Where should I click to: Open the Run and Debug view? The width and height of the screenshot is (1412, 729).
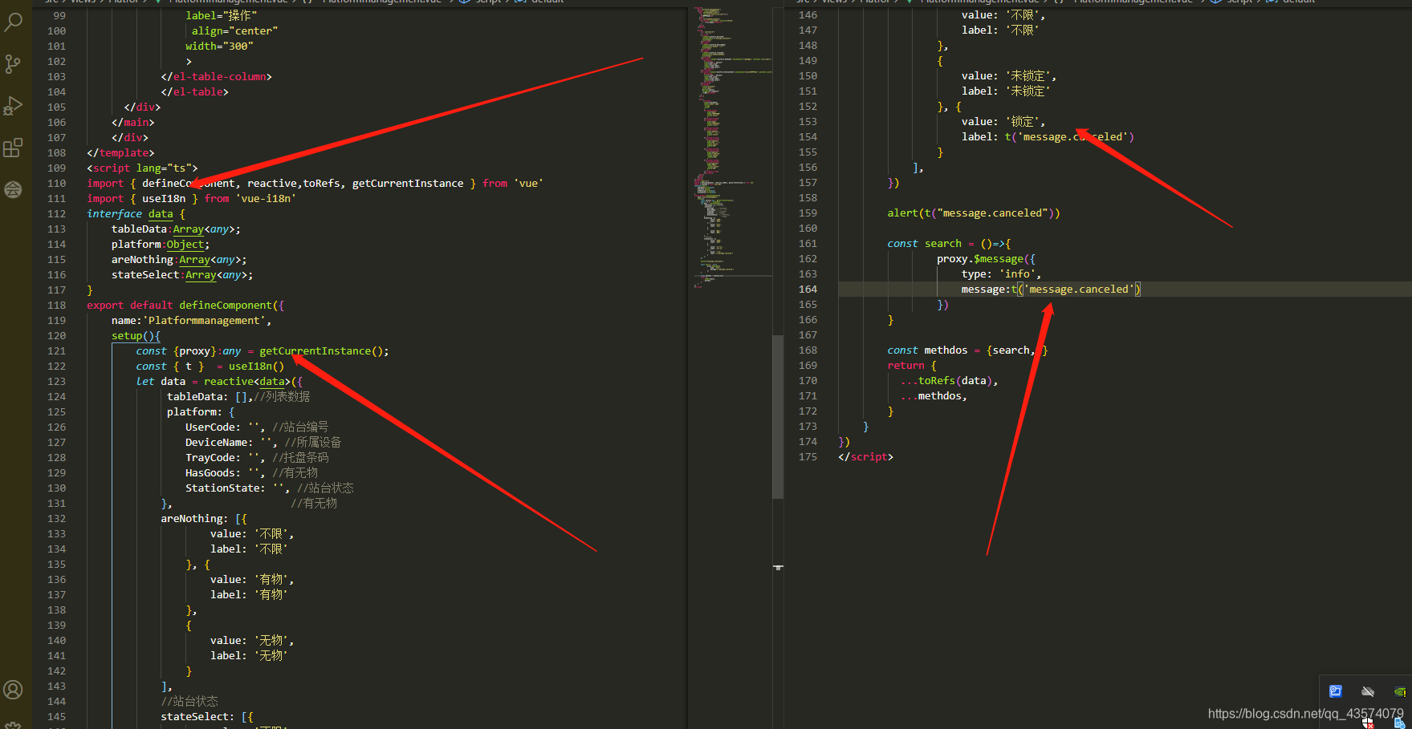pos(13,106)
